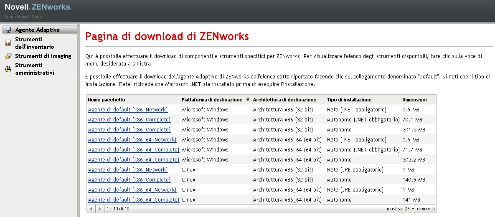Viewport: 495px width, 217px height.
Task: Click the 'Pagina di download di ZENworks' heading
Action: click(x=167, y=36)
